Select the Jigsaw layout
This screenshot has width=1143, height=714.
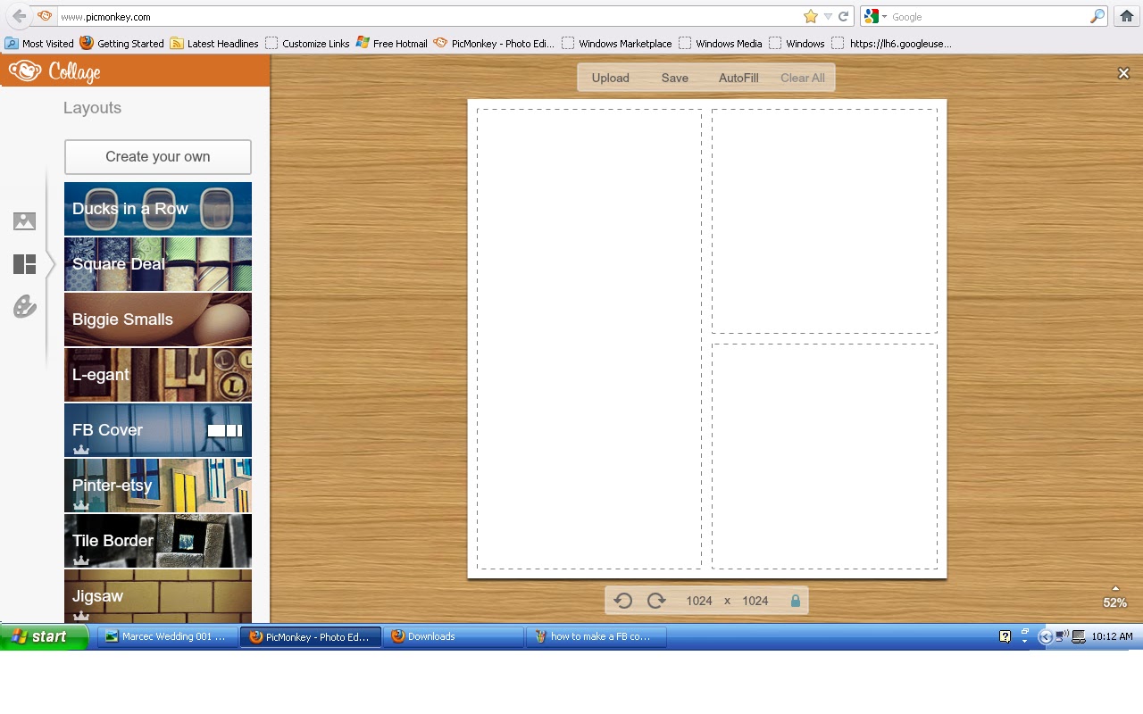coord(158,596)
